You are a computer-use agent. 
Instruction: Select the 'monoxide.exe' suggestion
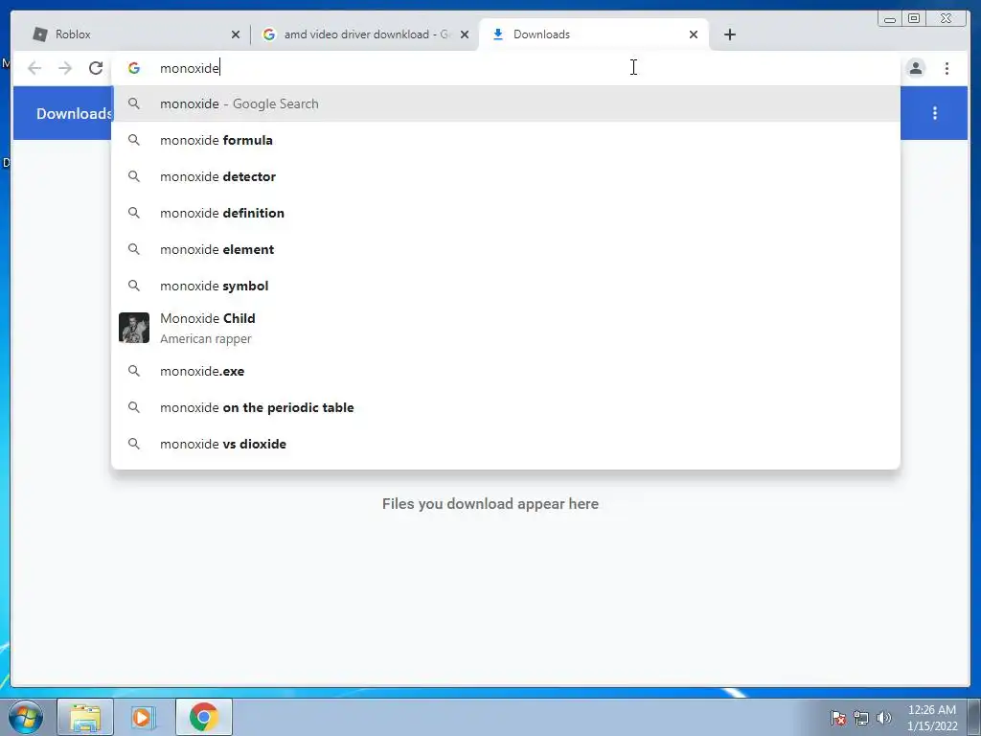pyautogui.click(x=506, y=371)
